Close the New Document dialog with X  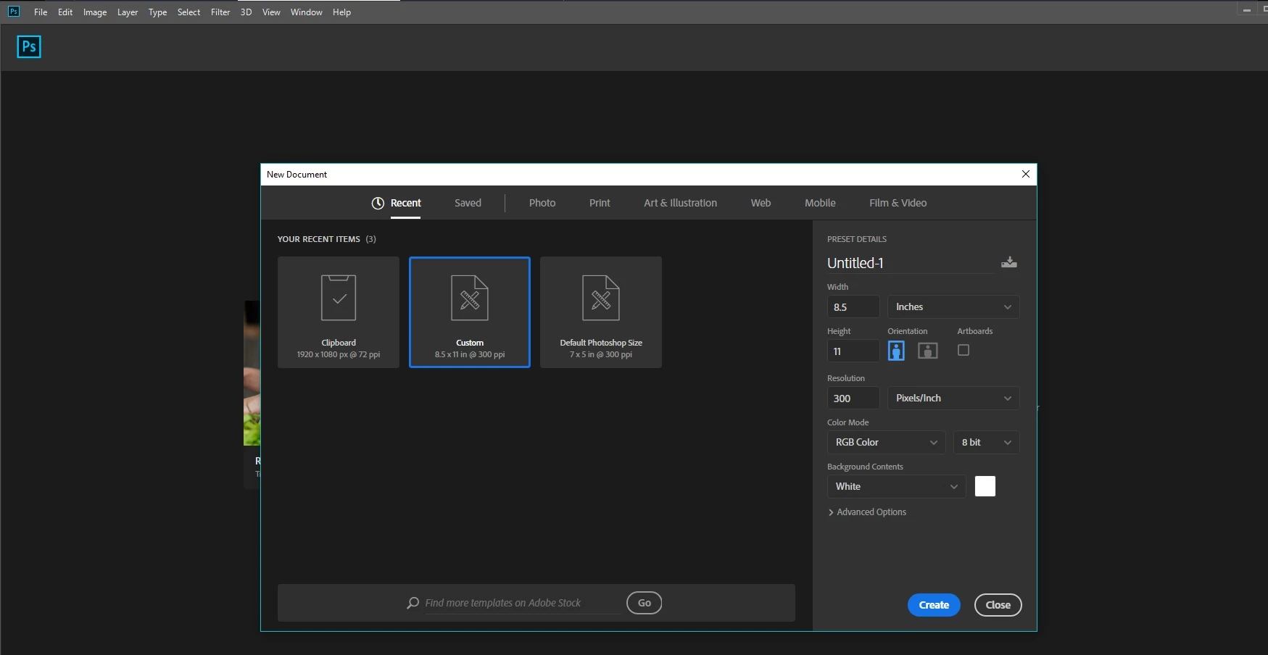click(x=1025, y=174)
